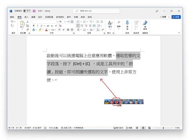Switch to the 參考資料 (References) tab
Viewport: 188px width, 140px height.
click(x=60, y=17)
